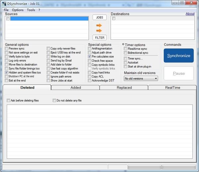Open the JOBS button
This screenshot has height=172, width=199.
click(99, 17)
